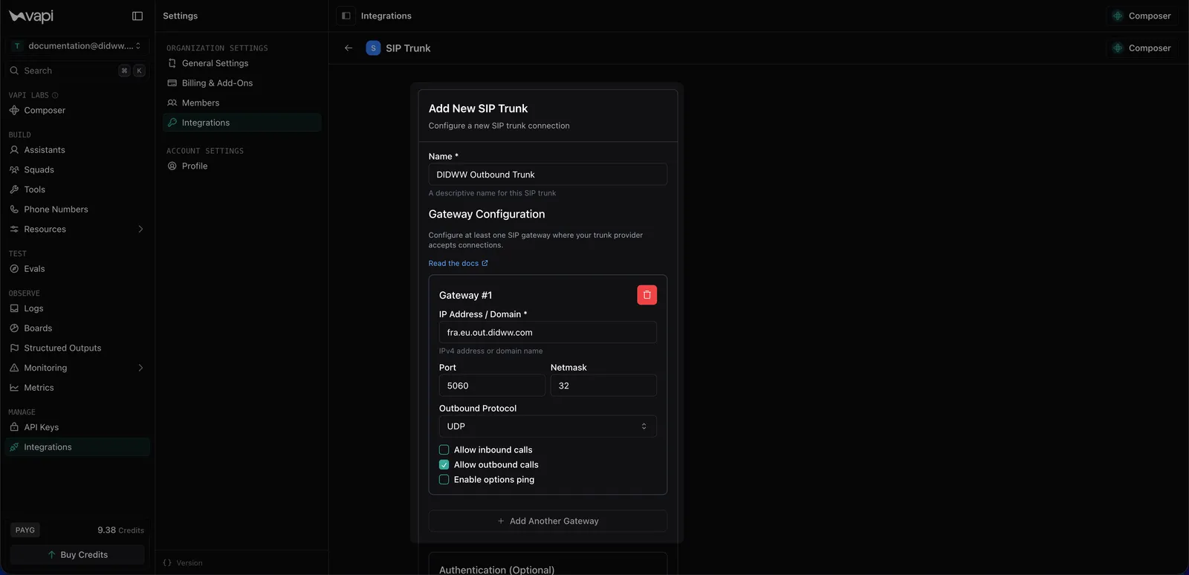Select Integrations in the settings list
The width and height of the screenshot is (1189, 575).
242,123
